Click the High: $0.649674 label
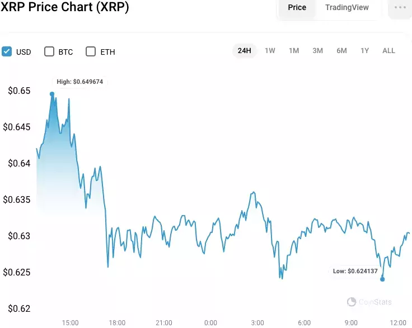The image size is (412, 328). 80,82
